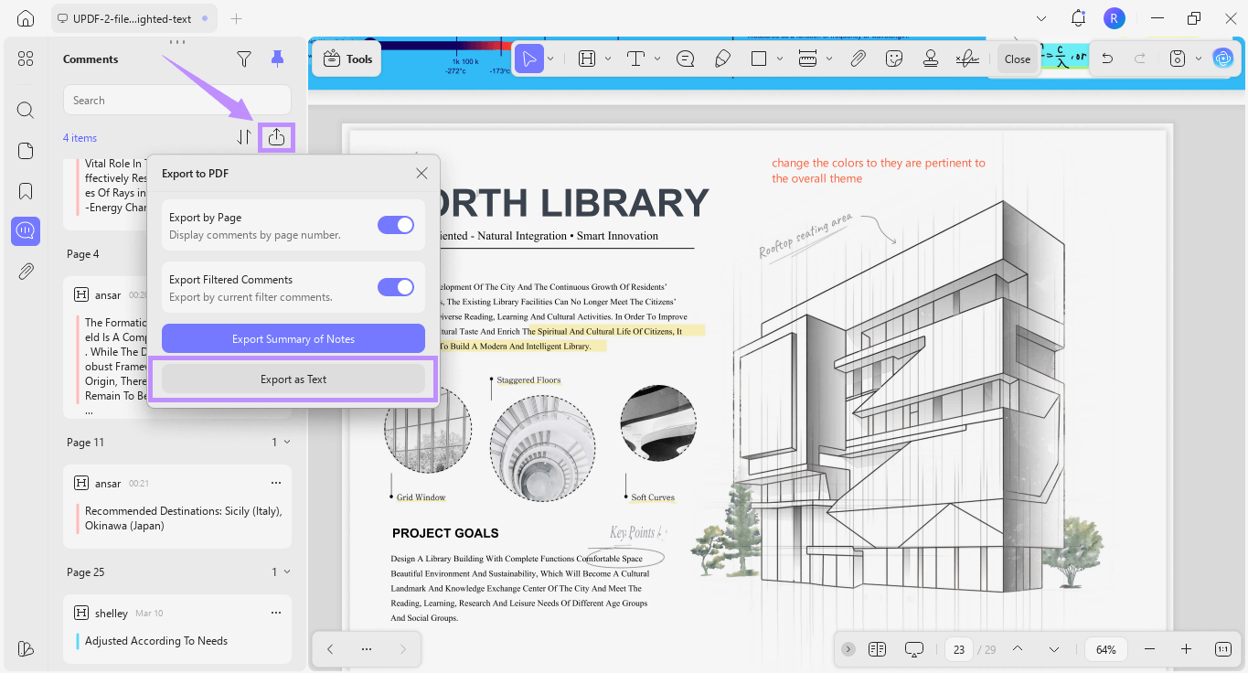The image size is (1248, 673).
Task: Zoom out of the document
Action: (x=1150, y=649)
